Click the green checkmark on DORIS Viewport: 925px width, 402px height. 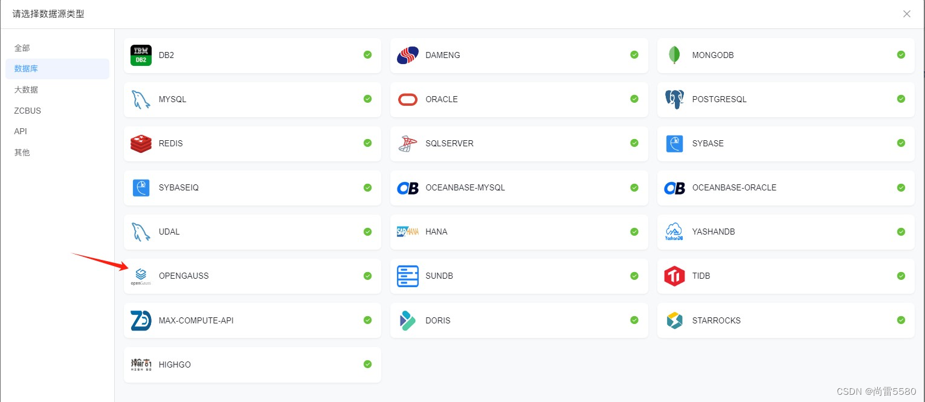coord(634,320)
